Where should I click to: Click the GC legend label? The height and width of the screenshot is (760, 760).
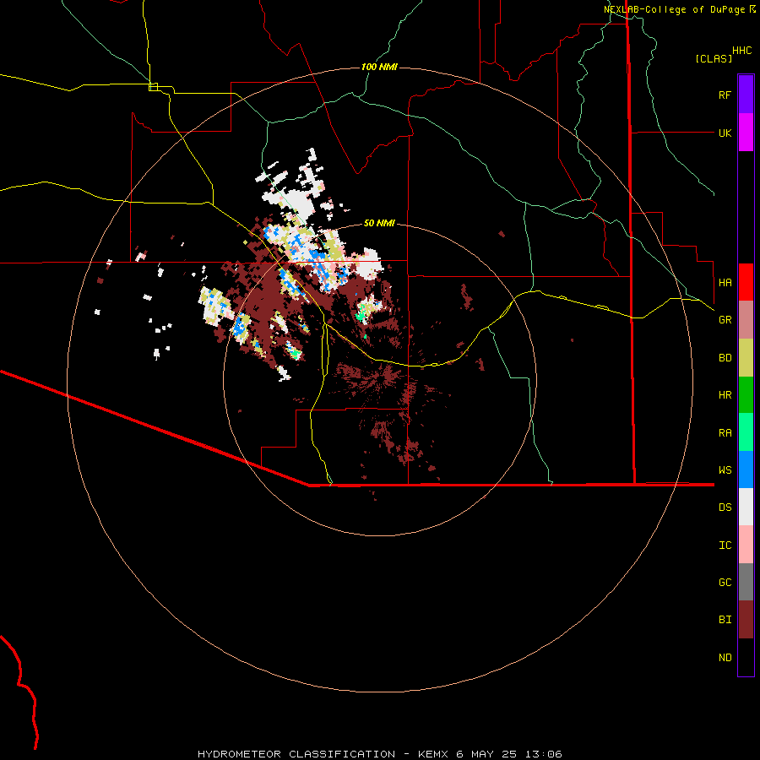click(x=725, y=582)
